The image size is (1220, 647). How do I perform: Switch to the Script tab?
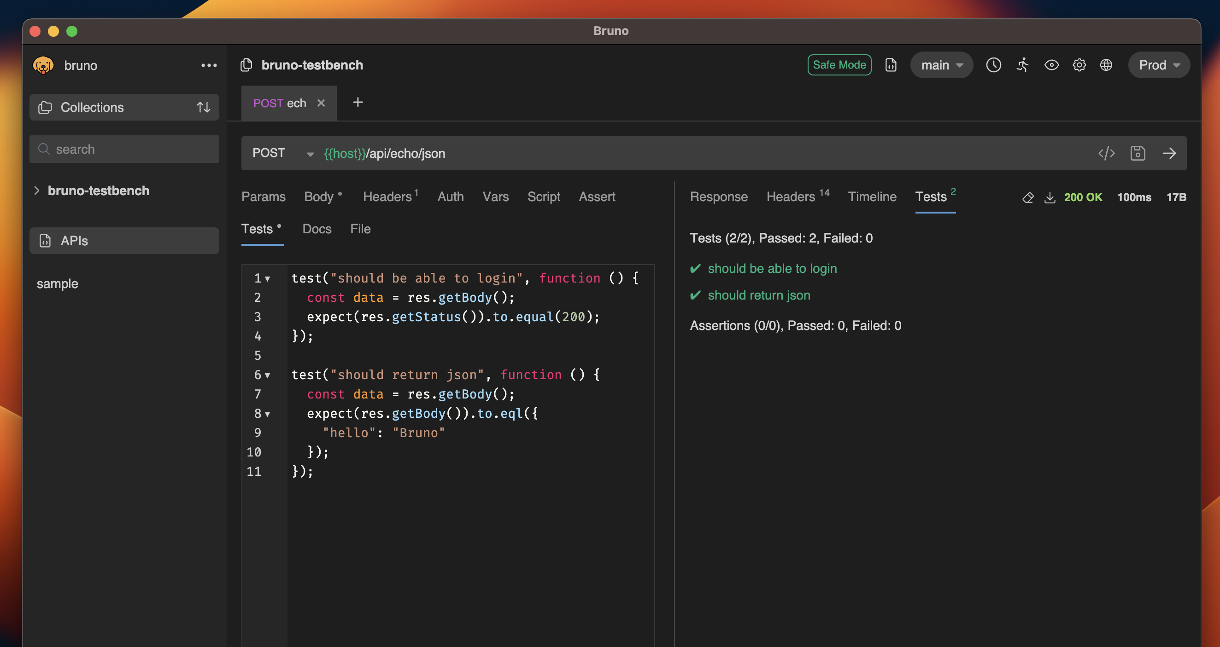point(543,197)
